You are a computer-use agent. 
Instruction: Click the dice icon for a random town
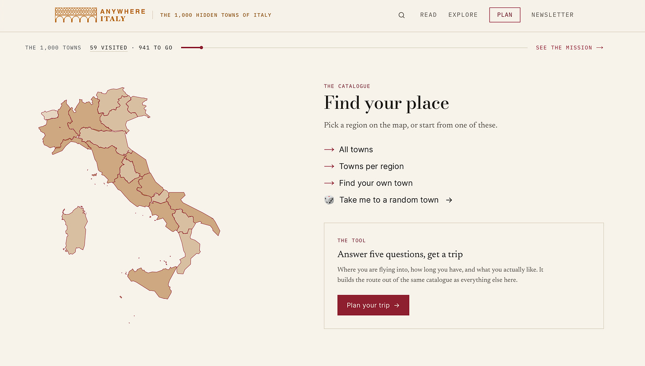329,200
